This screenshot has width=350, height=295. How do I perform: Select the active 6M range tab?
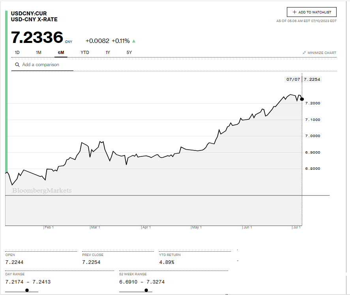61,52
